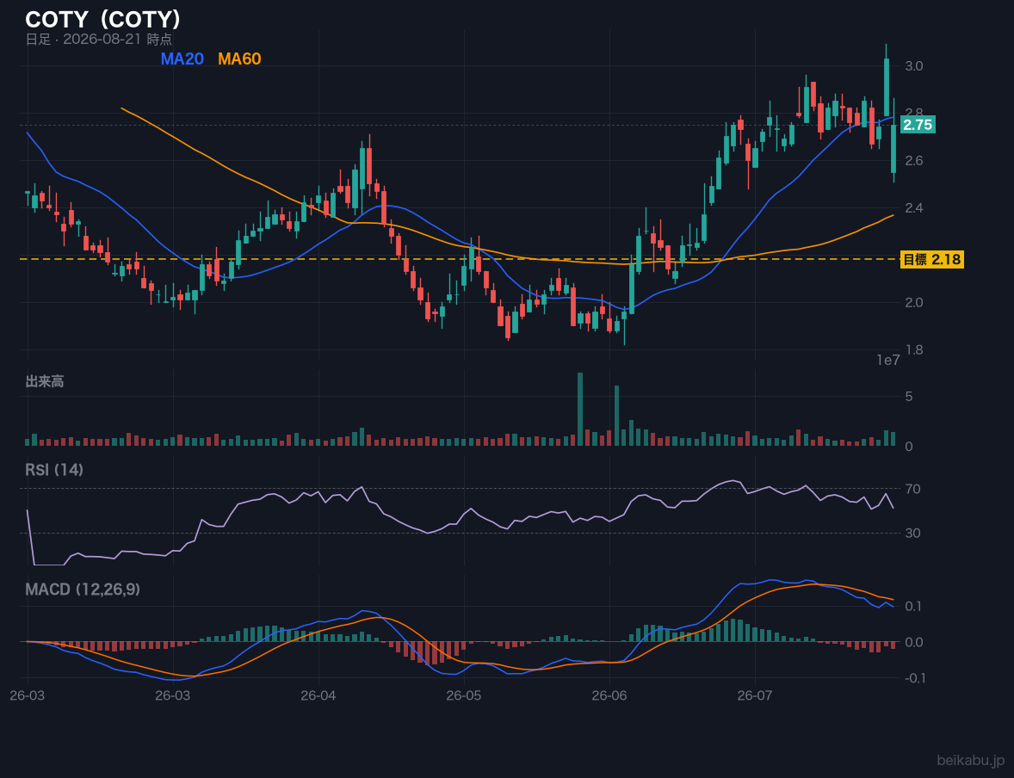Click the current price tag 2.75

tap(917, 125)
